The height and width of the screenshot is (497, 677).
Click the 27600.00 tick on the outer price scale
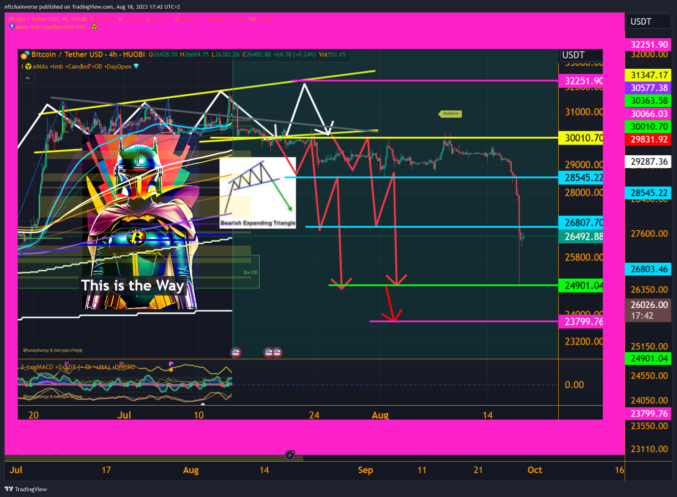(649, 233)
